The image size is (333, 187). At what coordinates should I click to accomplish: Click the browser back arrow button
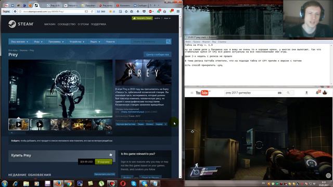(15, 11)
